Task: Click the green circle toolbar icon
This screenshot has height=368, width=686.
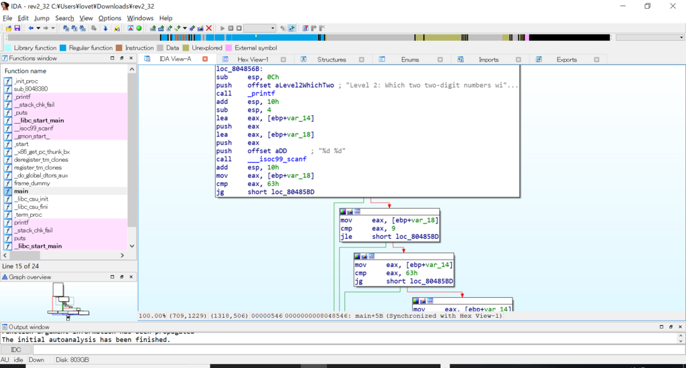Action: (x=139, y=28)
